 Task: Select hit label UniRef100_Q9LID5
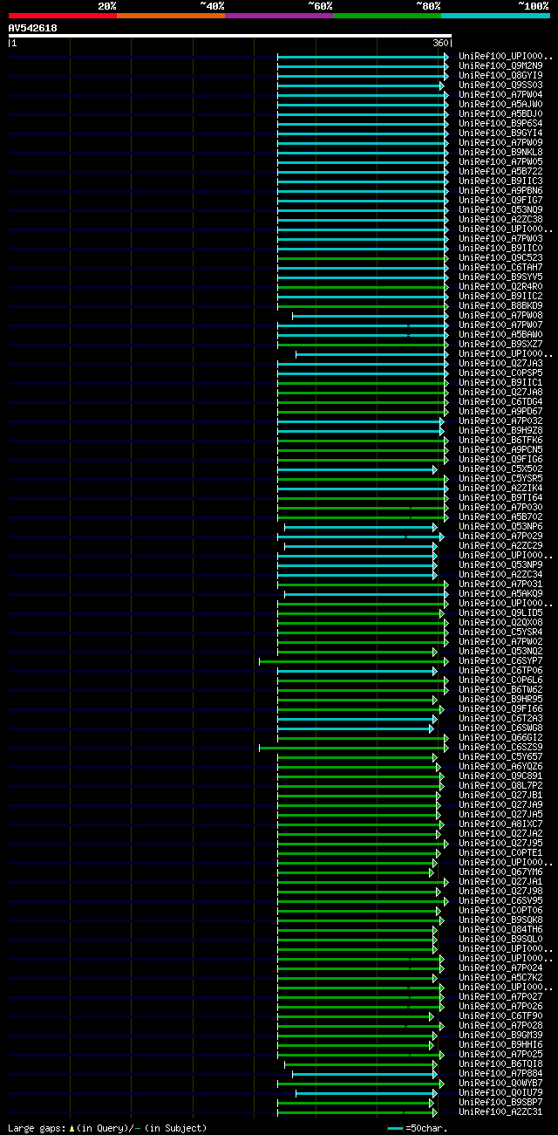coord(500,612)
